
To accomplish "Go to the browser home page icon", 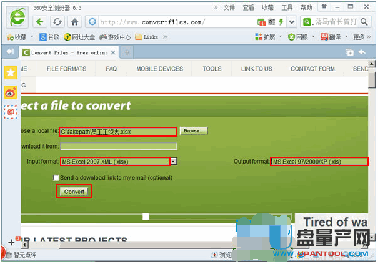I will point(74,22).
